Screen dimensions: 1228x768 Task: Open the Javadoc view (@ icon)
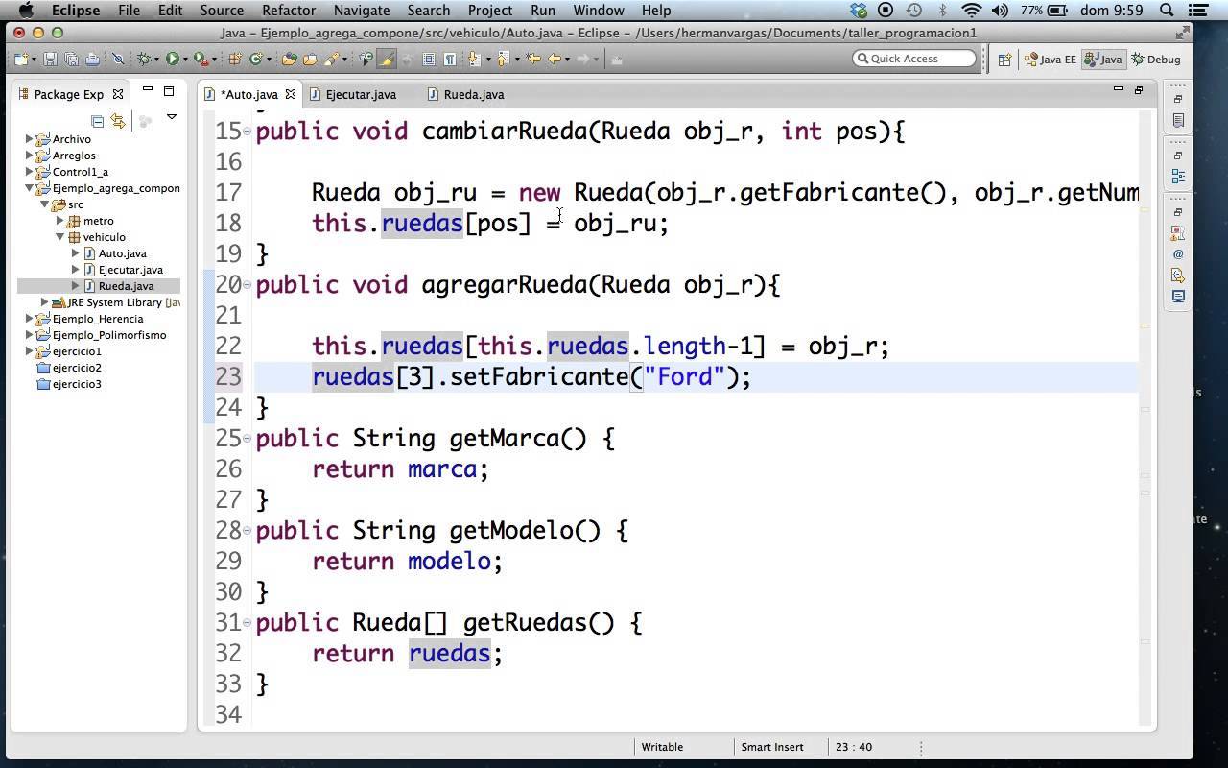pyautogui.click(x=1178, y=254)
